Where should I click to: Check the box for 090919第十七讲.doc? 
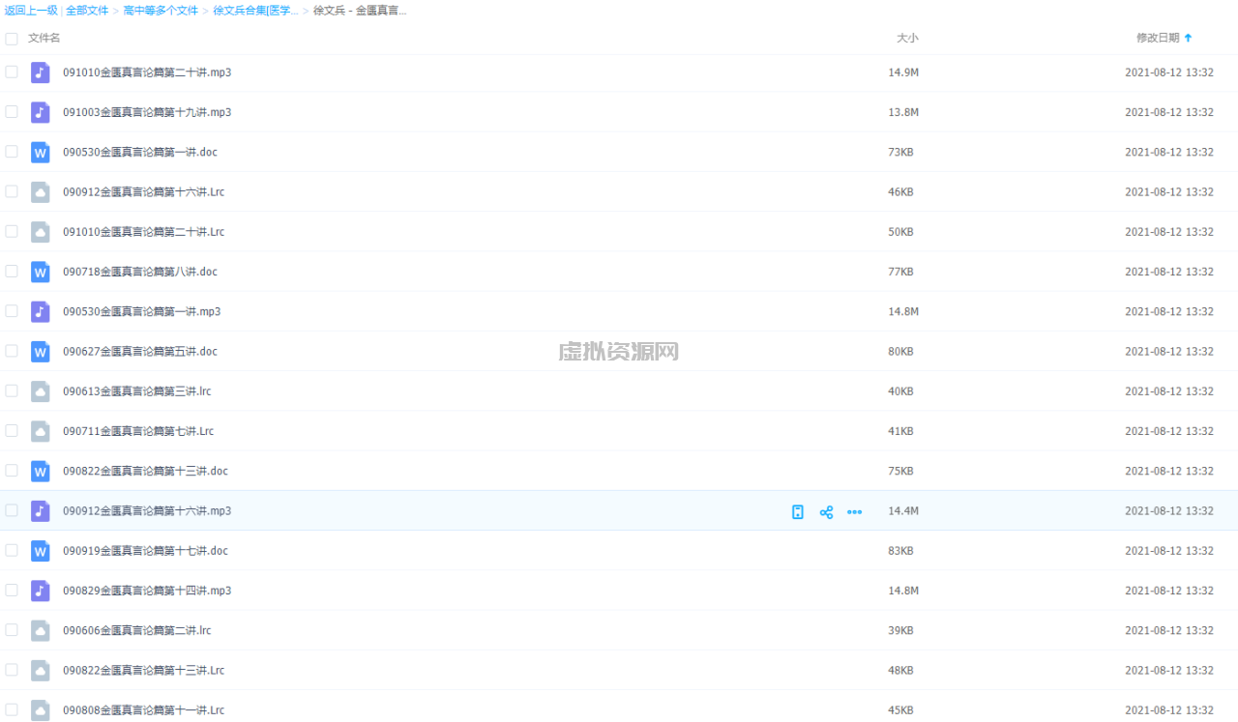(12, 550)
